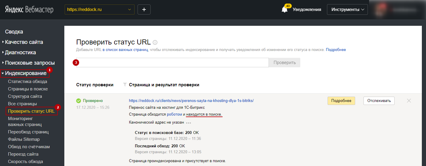426x166 pixels.
Task: Select Проверить статус URL menu item
Action: coord(31,111)
